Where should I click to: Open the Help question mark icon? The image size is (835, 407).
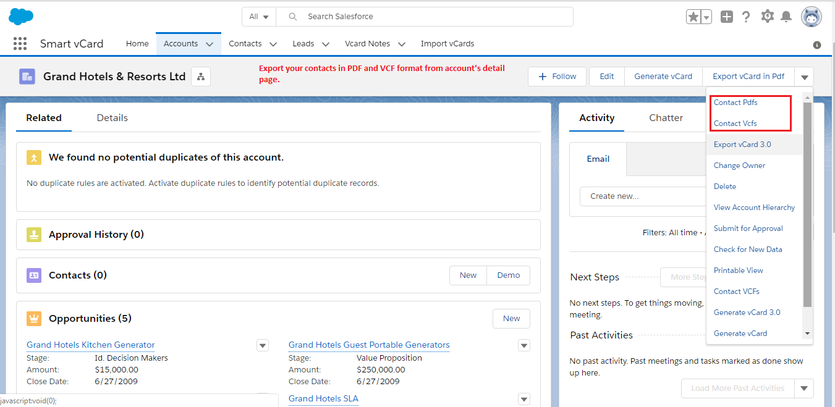746,17
